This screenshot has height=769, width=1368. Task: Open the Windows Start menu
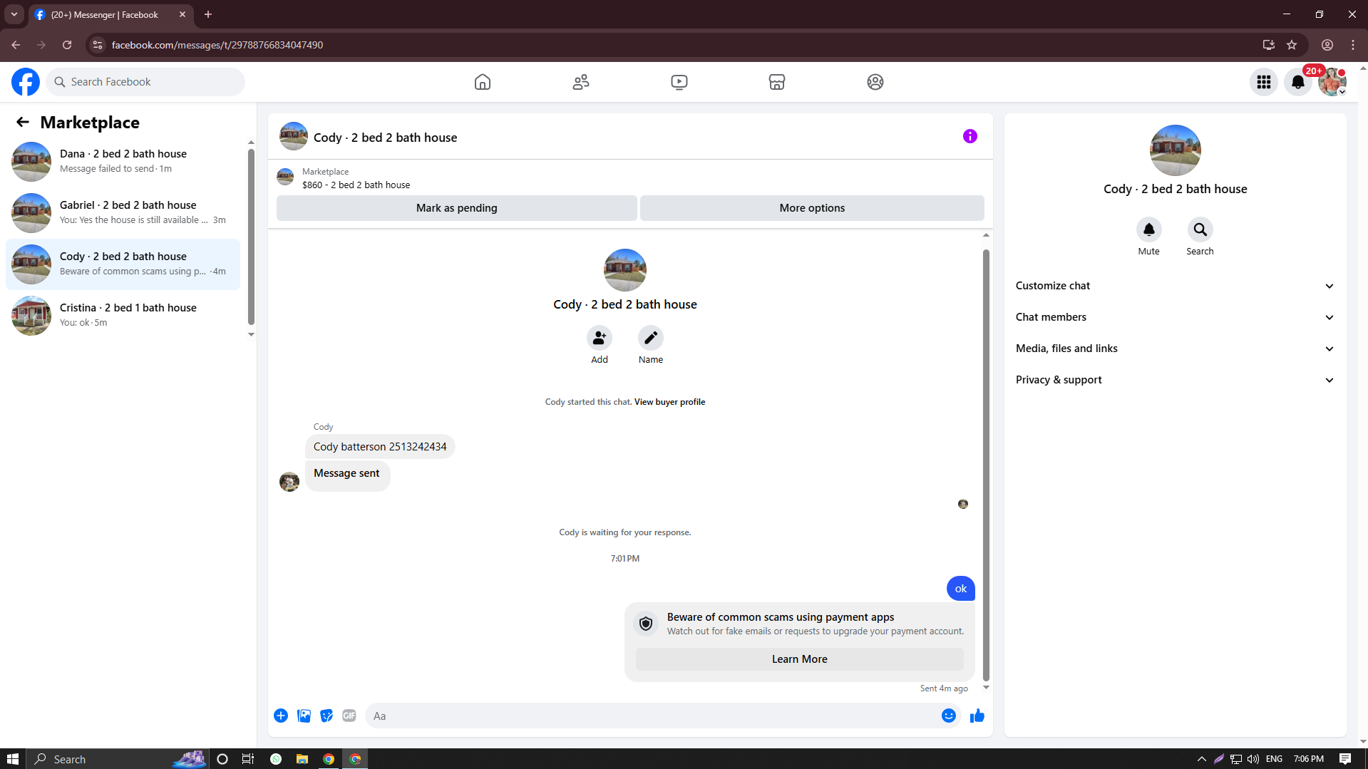coord(13,759)
